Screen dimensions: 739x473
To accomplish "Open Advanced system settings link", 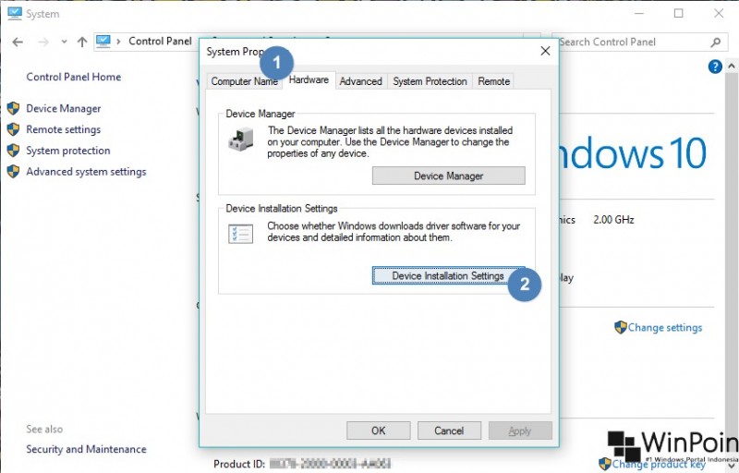I will [x=86, y=172].
